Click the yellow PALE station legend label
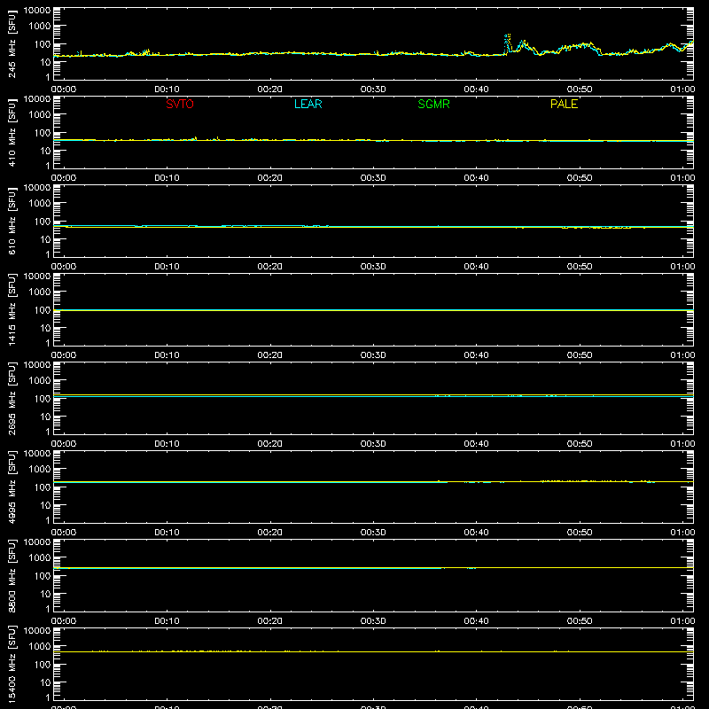Image resolution: width=709 pixels, height=709 pixels. (564, 104)
